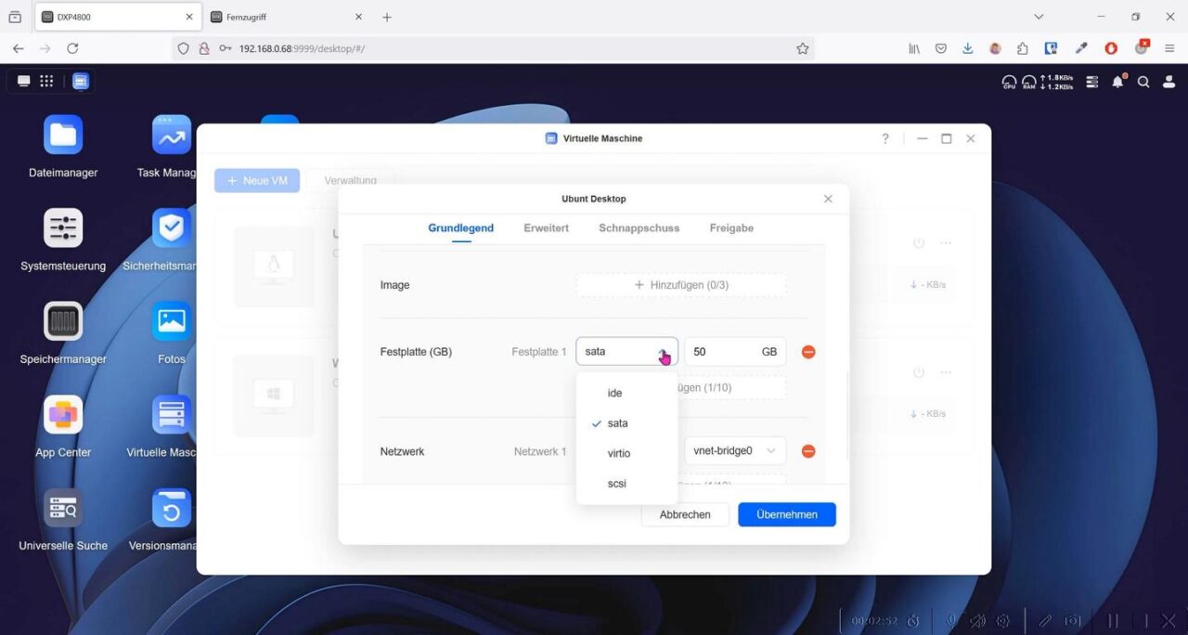Open the App Center icon

point(63,415)
